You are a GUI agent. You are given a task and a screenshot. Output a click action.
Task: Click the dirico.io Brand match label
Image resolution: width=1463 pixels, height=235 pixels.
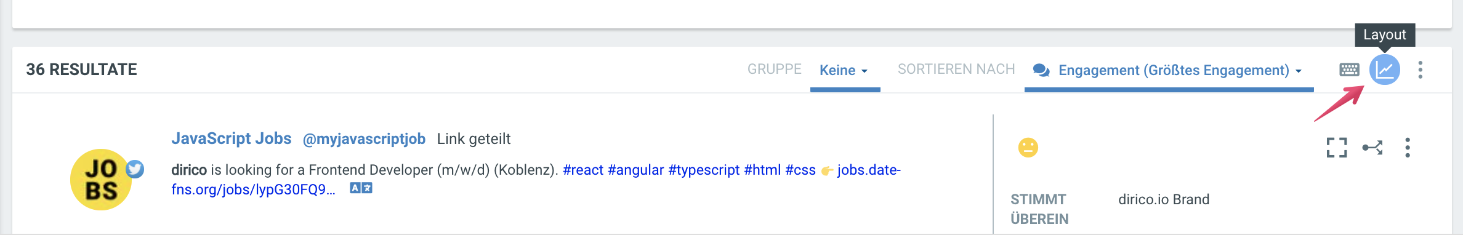(1164, 199)
